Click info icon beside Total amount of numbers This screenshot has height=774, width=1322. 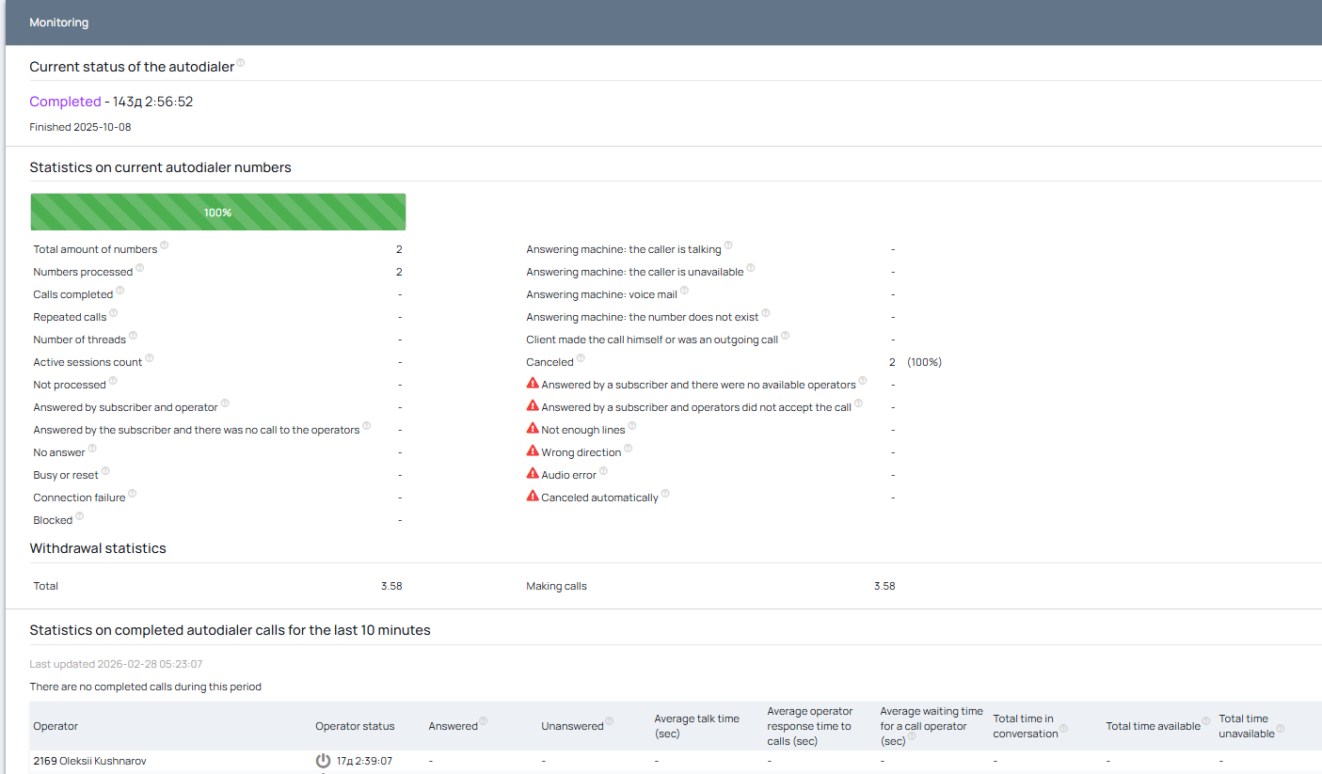[165, 245]
